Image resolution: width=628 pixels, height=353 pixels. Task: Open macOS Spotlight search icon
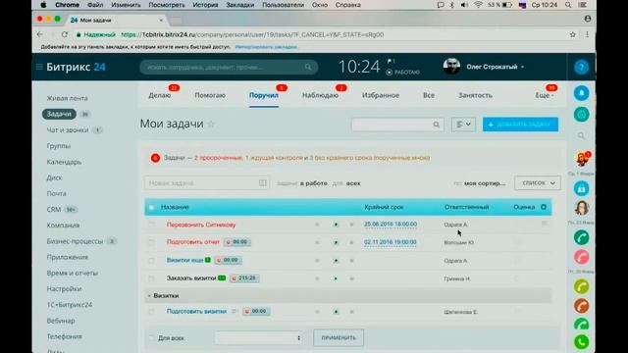click(x=568, y=5)
